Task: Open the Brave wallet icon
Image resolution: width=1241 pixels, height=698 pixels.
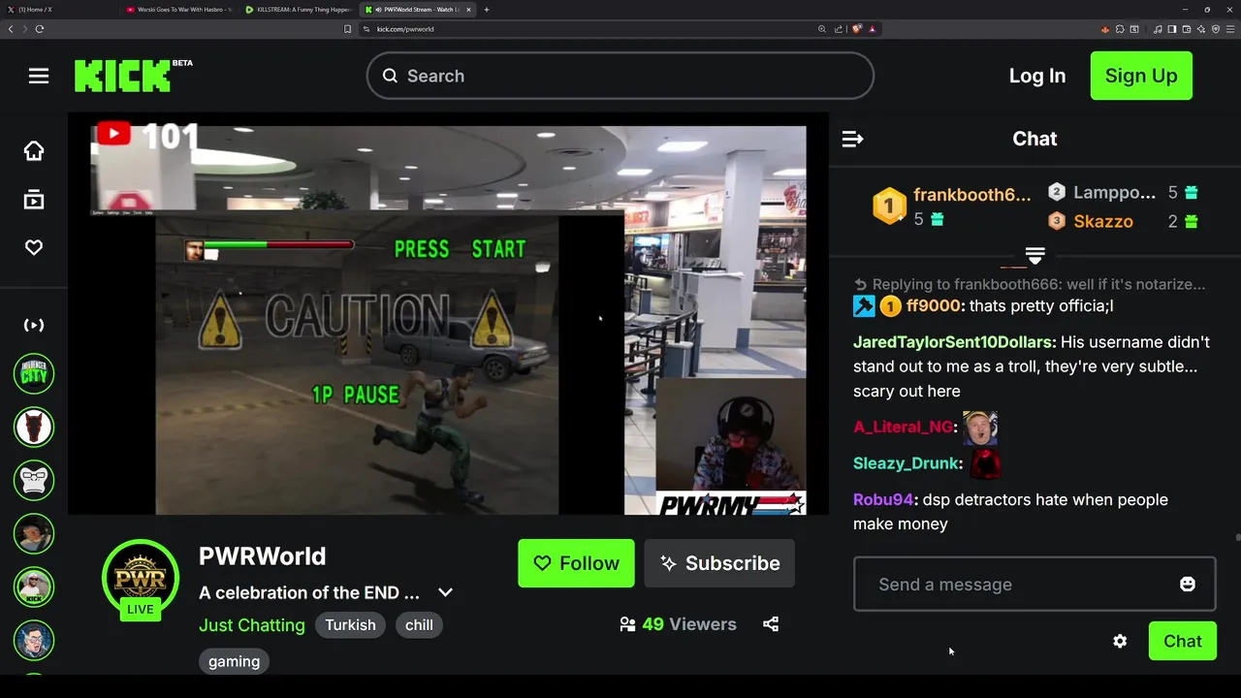Action: [1187, 29]
